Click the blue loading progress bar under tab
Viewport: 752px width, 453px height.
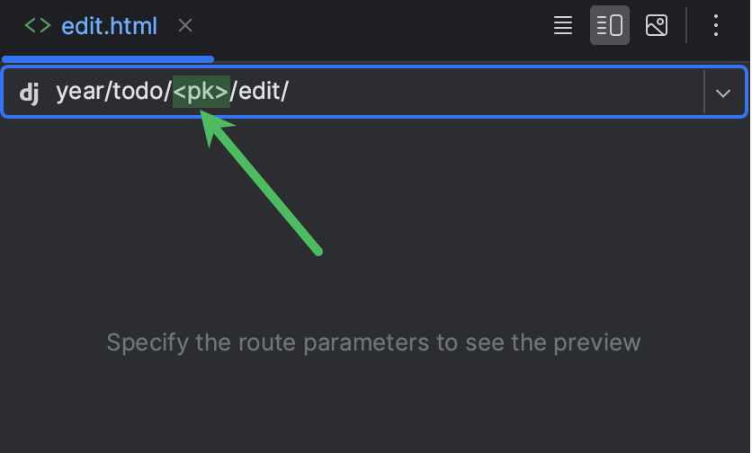coord(108,59)
